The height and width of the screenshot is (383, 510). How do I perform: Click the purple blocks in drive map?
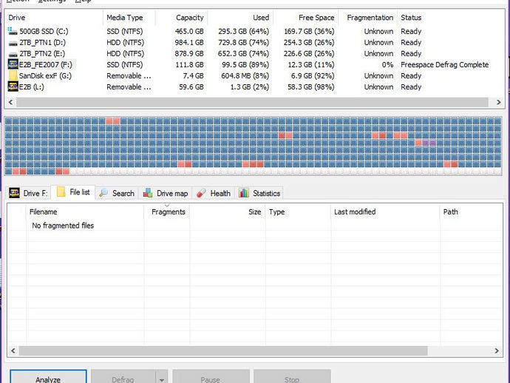(429, 143)
